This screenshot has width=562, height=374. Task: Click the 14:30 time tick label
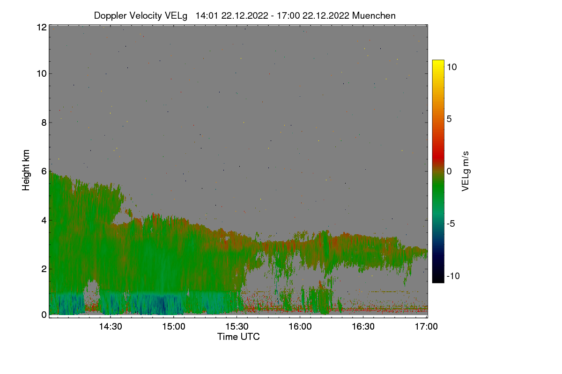coord(110,327)
